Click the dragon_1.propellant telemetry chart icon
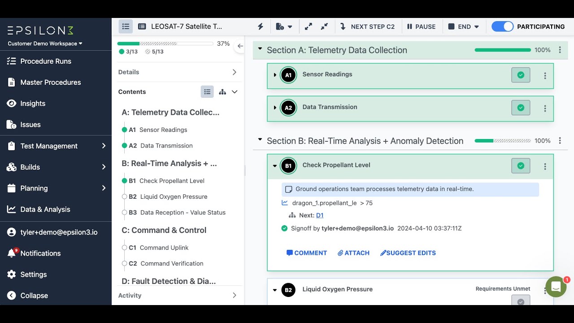 [285, 203]
